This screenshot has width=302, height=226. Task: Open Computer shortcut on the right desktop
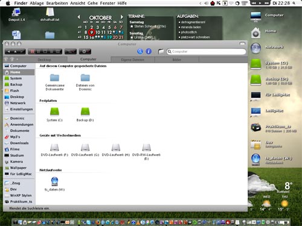coord(255,16)
